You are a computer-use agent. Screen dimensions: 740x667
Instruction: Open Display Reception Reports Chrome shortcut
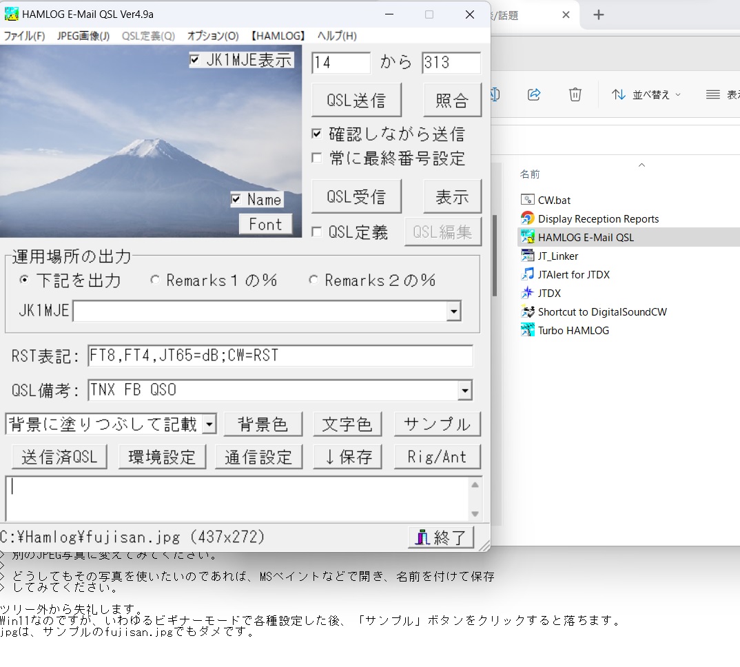528,218
